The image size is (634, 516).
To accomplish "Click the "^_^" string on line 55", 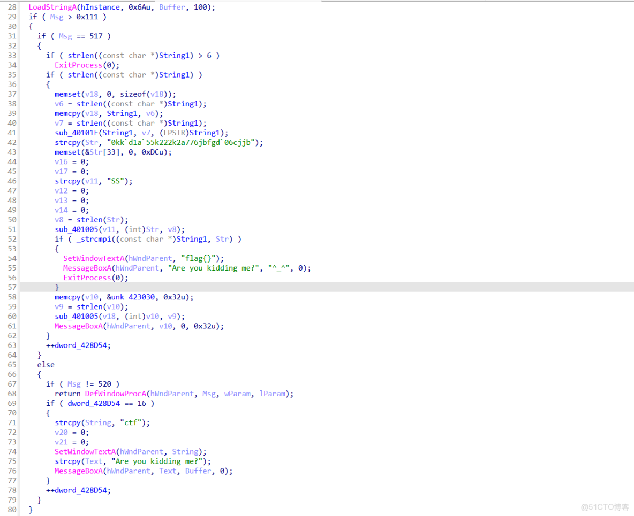I will pyautogui.click(x=279, y=268).
